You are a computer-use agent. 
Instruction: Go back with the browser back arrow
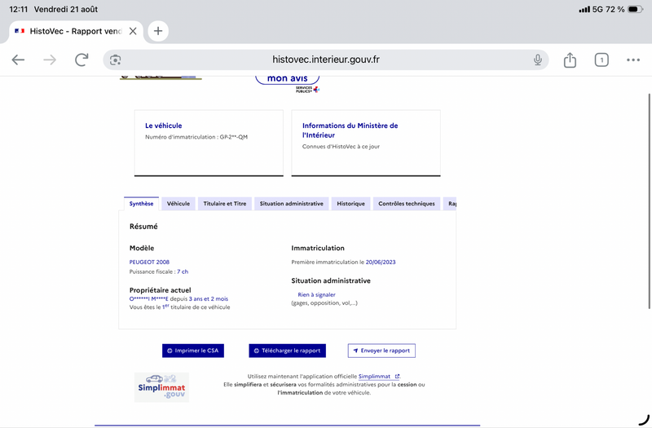pos(18,60)
